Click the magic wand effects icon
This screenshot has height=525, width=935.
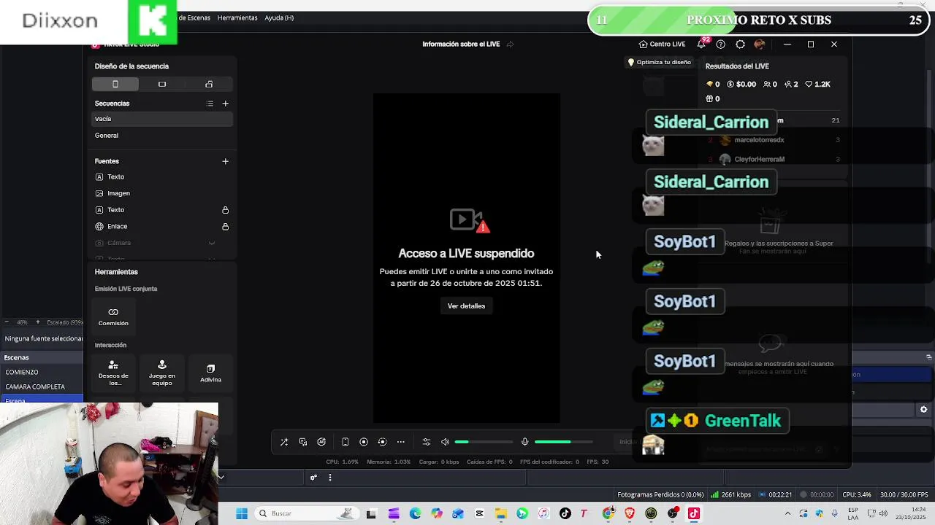point(284,442)
